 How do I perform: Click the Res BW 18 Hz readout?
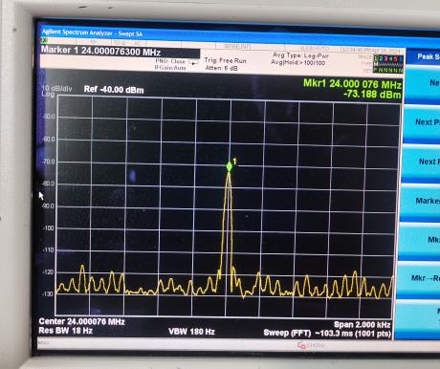[x=66, y=331]
